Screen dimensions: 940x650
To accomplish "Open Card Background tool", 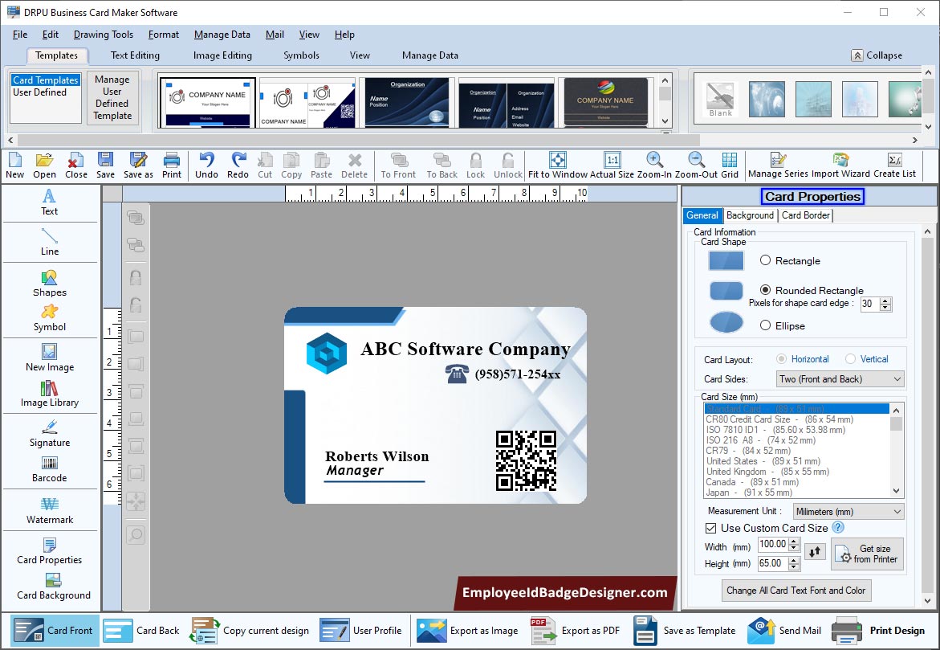I will [53, 587].
